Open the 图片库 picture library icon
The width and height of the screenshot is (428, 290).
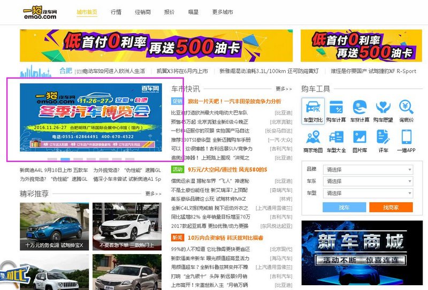click(x=360, y=141)
